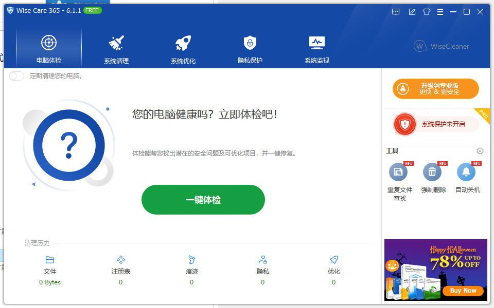Viewport: 494px width, 308px height.
Task: Click the 注册表 history icon
Action: (120, 260)
